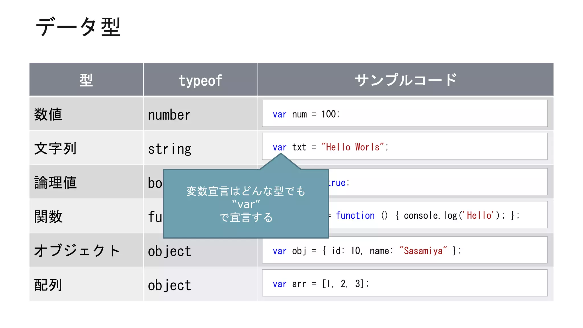Click the var obj code sample

pos(405,250)
